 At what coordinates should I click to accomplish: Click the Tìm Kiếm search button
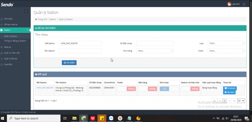[x=69, y=62]
